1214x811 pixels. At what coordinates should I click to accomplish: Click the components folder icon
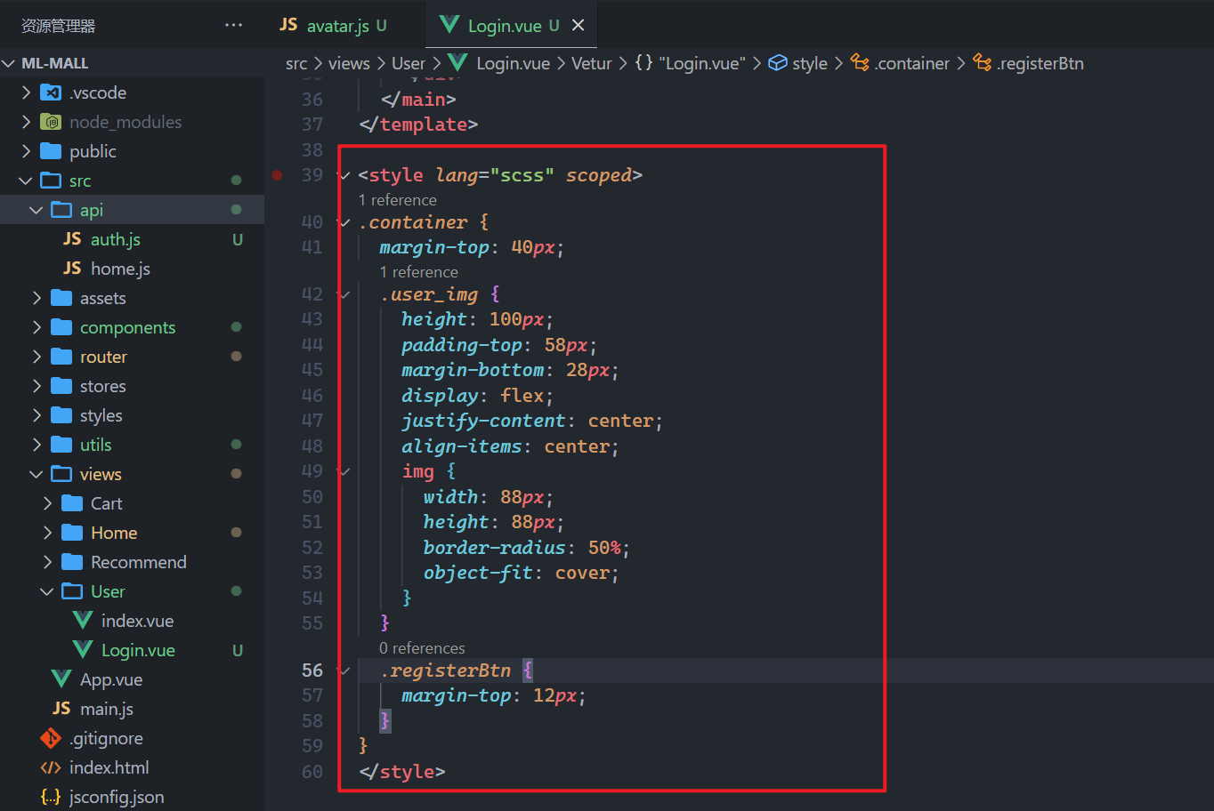(62, 327)
